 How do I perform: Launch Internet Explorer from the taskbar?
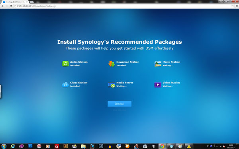13,146
